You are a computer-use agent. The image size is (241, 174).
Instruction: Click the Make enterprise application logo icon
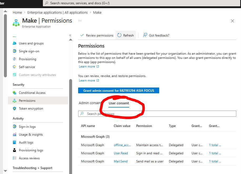click(x=16, y=23)
